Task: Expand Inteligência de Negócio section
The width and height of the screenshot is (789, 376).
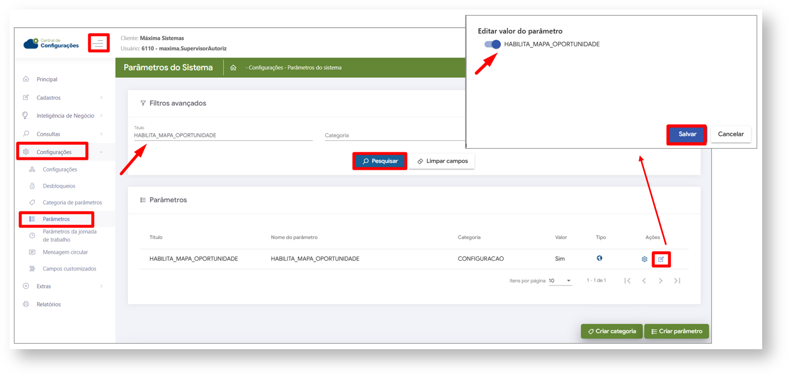Action: (65, 116)
